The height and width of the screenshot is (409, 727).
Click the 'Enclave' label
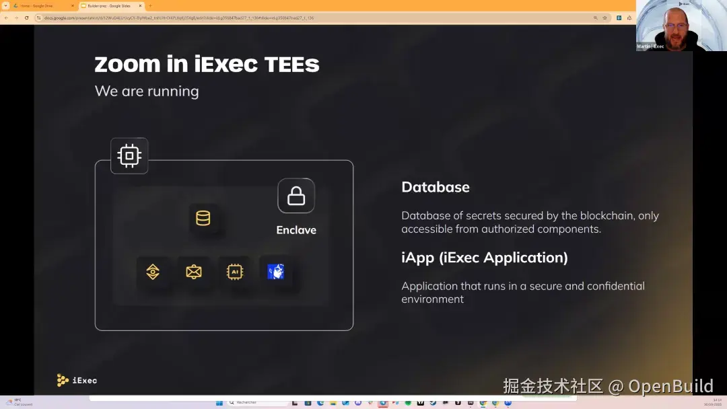pyautogui.click(x=296, y=230)
